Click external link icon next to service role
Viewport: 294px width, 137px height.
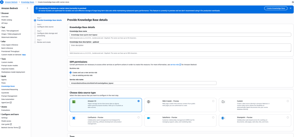coord(180,65)
